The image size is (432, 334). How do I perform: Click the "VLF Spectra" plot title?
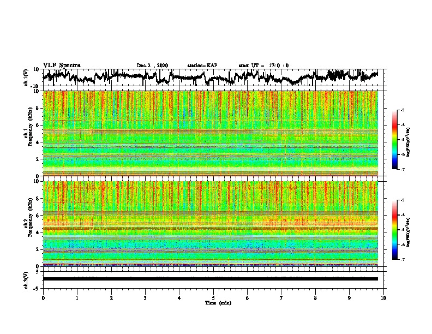click(x=62, y=65)
